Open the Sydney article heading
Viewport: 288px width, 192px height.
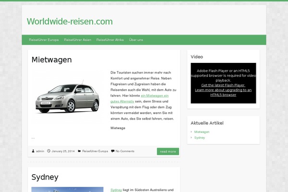(45, 177)
